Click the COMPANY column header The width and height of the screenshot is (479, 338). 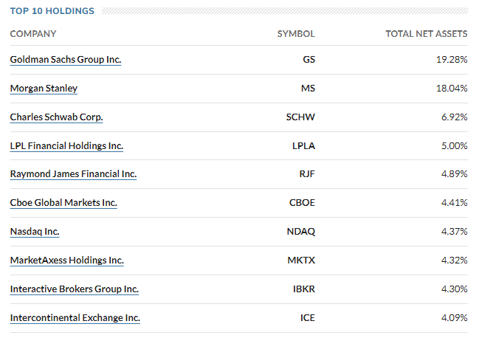click(33, 34)
